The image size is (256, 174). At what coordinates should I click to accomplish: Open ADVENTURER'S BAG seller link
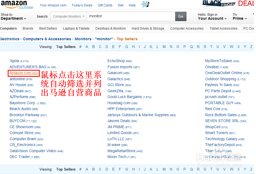tap(33, 67)
